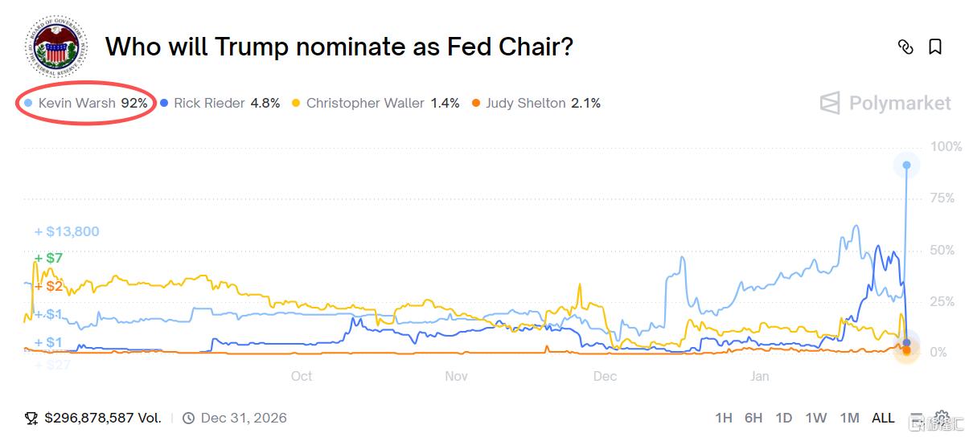Image resolution: width=969 pixels, height=437 pixels.
Task: Click Kevin Warsh's light blue endpoint dot
Action: pos(906,165)
